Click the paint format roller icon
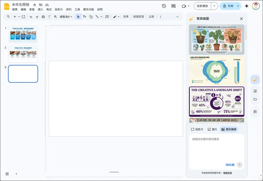 tap(49, 17)
